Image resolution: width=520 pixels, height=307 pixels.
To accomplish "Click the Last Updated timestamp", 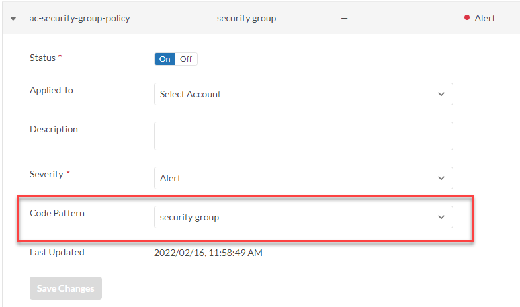I will point(208,253).
